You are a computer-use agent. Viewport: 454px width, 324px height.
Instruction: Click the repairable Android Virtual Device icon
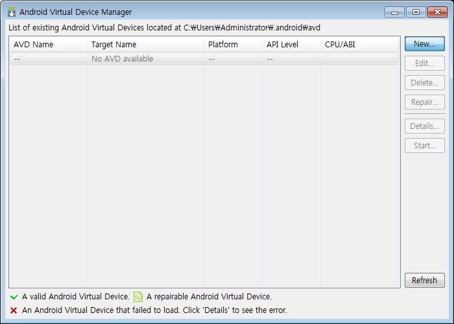tap(138, 297)
